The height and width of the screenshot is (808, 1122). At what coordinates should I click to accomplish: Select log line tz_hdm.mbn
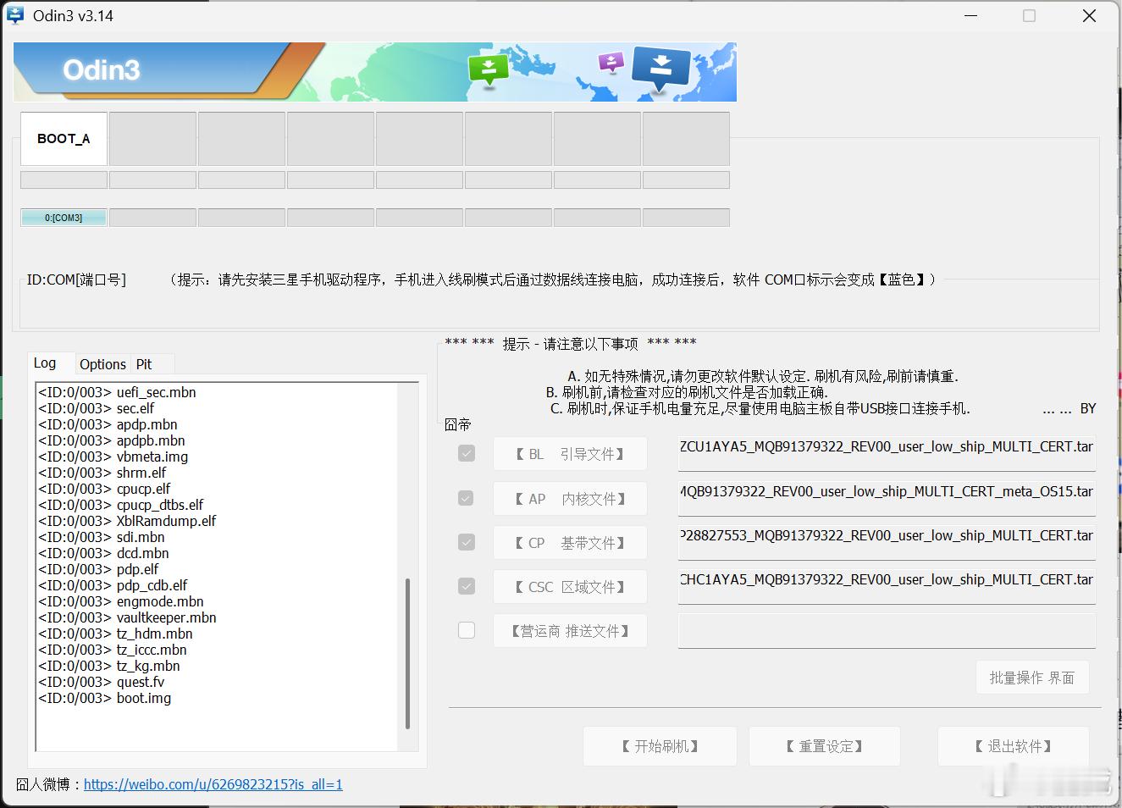[115, 634]
